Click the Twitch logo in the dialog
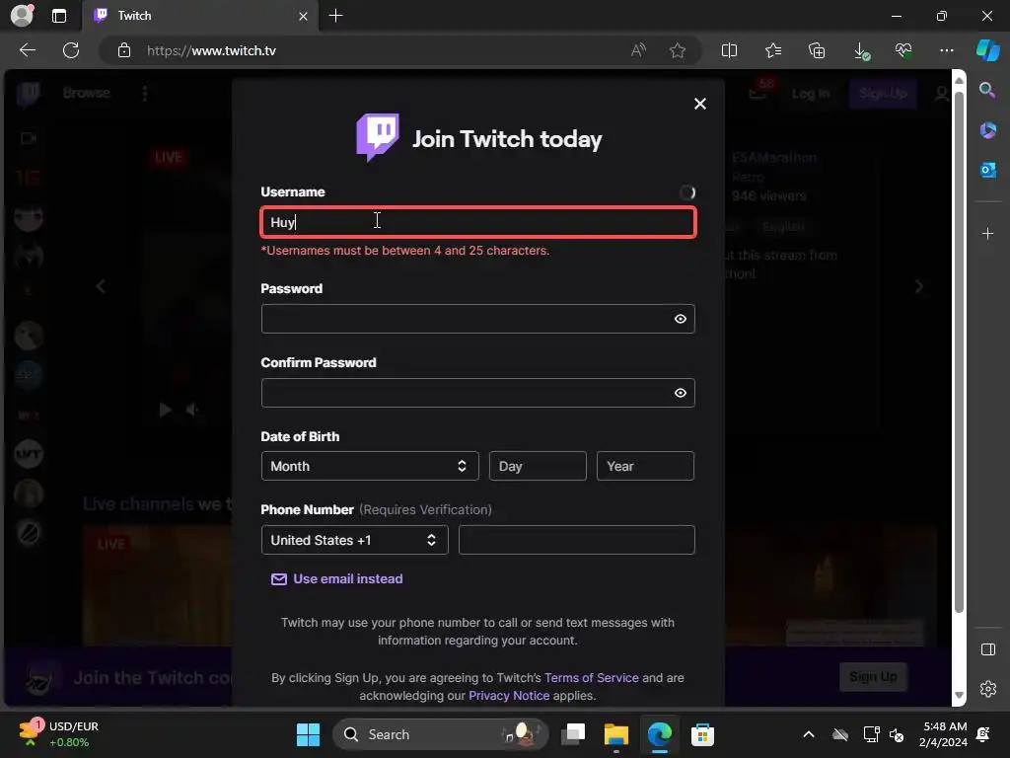1010x758 pixels. (378, 137)
